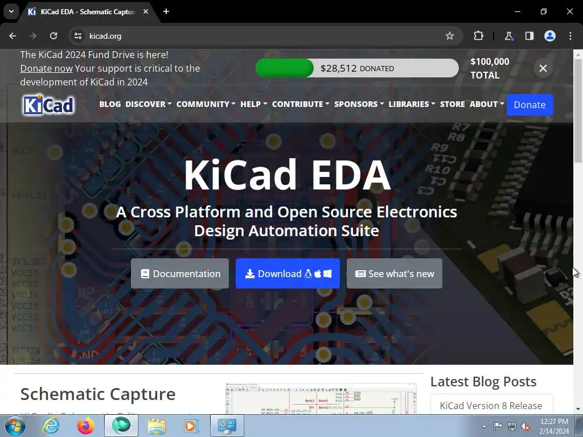
Task: Close the KiCad EDA tab
Action: click(x=146, y=11)
